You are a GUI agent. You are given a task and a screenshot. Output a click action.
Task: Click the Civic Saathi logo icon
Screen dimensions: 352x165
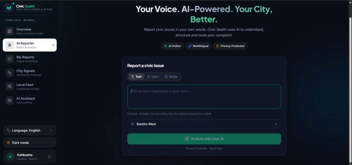(x=9, y=7)
